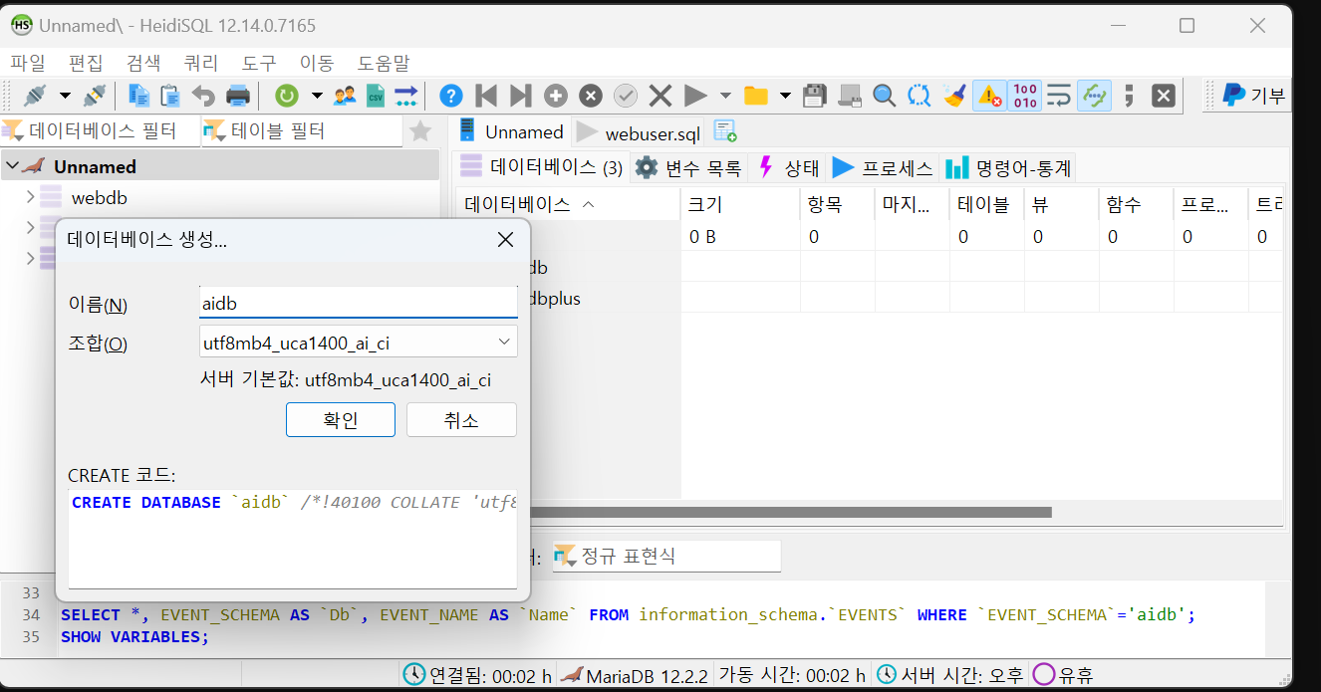Open the 도구 menu
Viewport: 1321px width, 692px height.
[259, 62]
